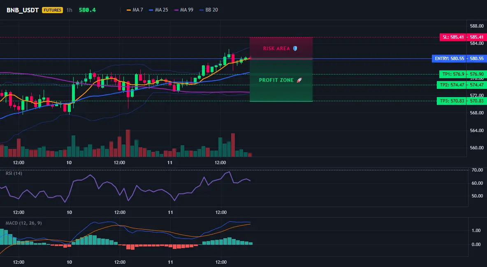Toggle the BB 20 legend entry

point(209,10)
